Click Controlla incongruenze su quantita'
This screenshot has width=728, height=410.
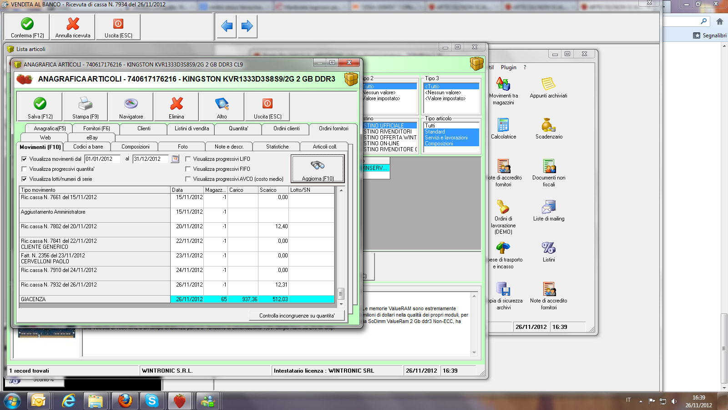click(x=297, y=316)
